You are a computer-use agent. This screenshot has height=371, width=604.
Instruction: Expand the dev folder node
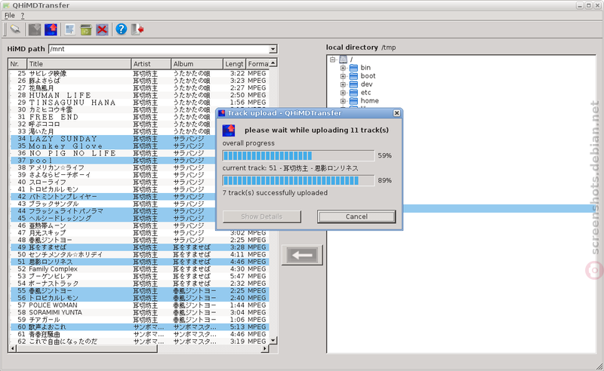coord(343,84)
